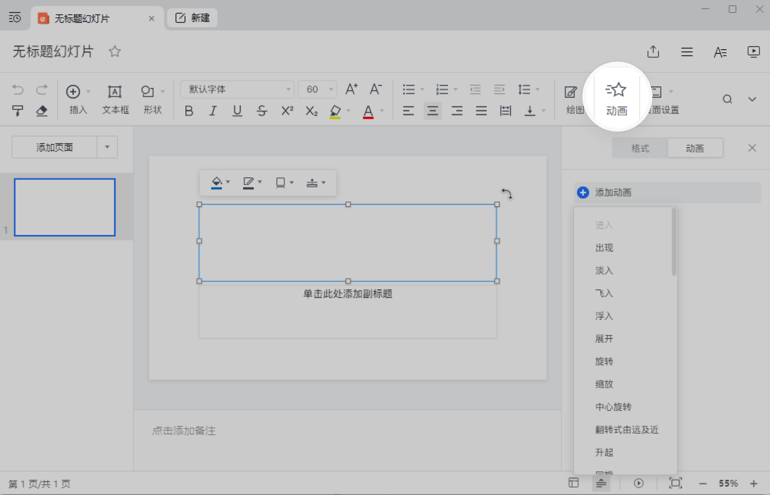Apply strikethrough formatting

coord(262,111)
